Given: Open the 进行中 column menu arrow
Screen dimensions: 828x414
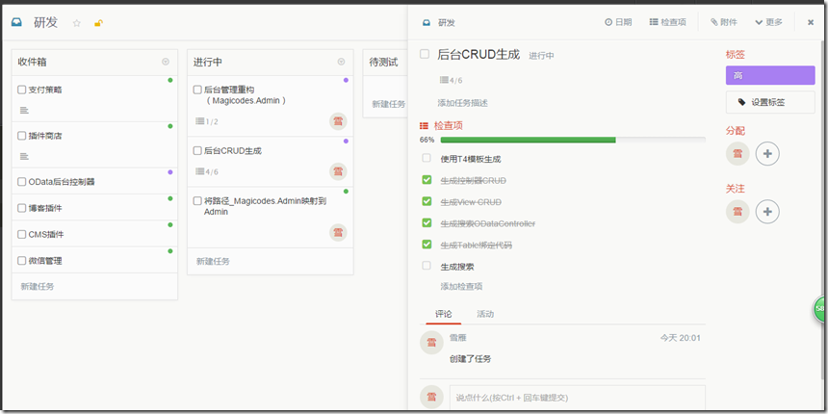Looking at the screenshot, I should click(341, 62).
